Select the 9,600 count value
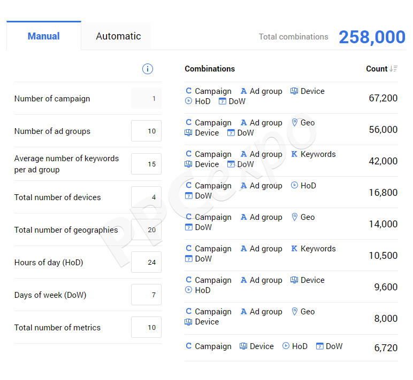 (386, 287)
